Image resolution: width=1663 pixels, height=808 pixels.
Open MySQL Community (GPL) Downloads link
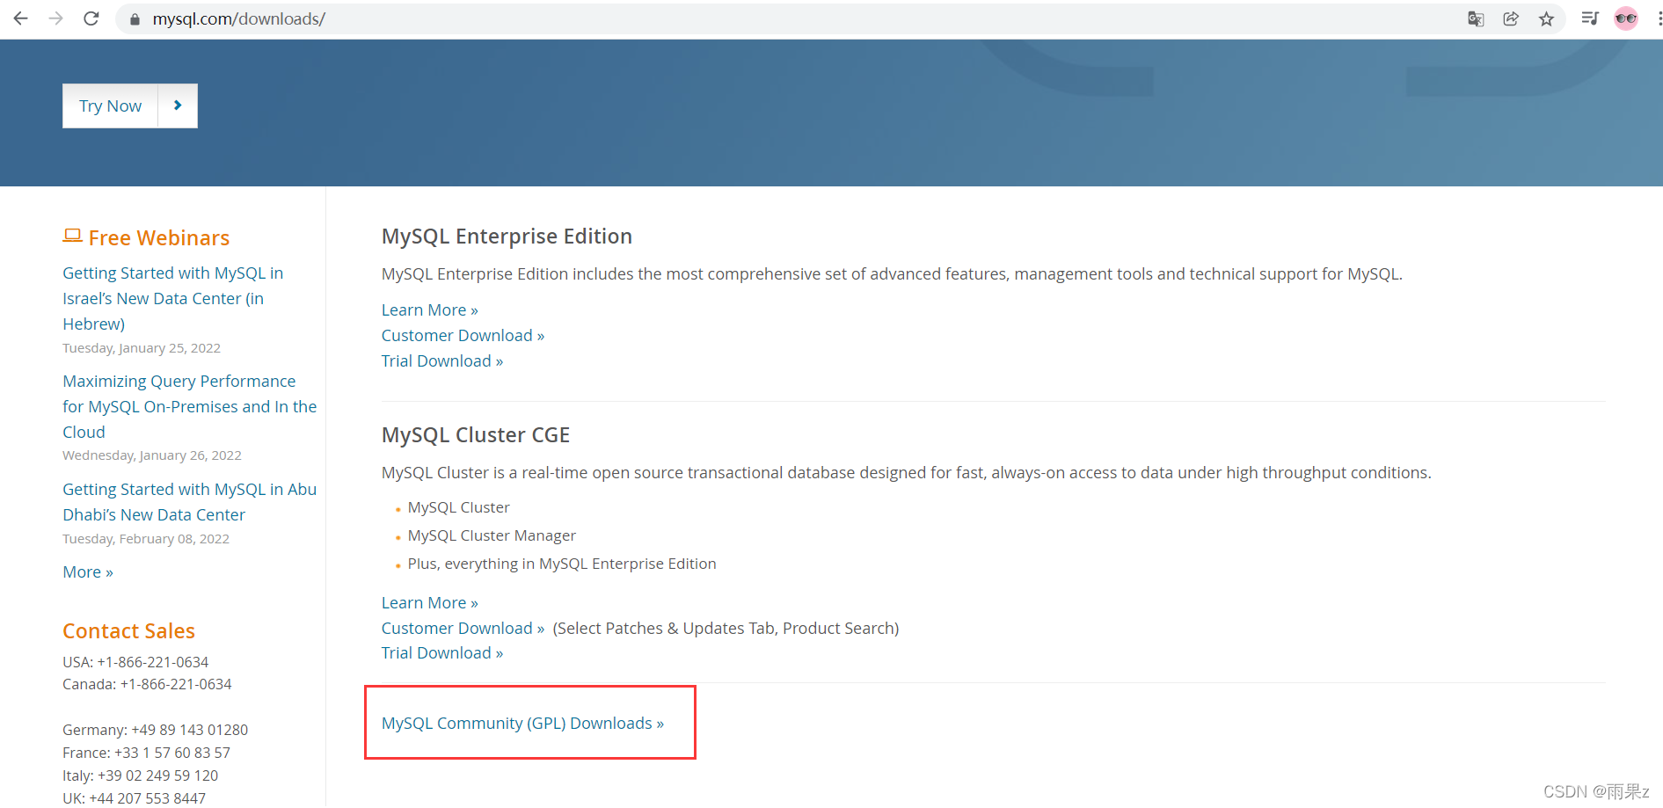pos(522,723)
